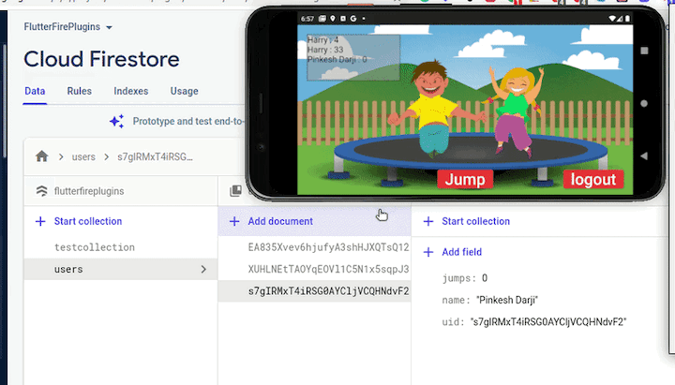The height and width of the screenshot is (385, 675).
Task: Click the flutterfireplugins database label
Action: click(x=89, y=191)
